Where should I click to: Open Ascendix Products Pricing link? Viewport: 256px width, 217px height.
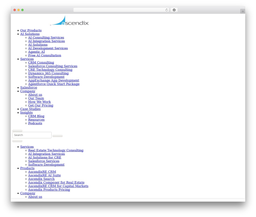point(49,190)
